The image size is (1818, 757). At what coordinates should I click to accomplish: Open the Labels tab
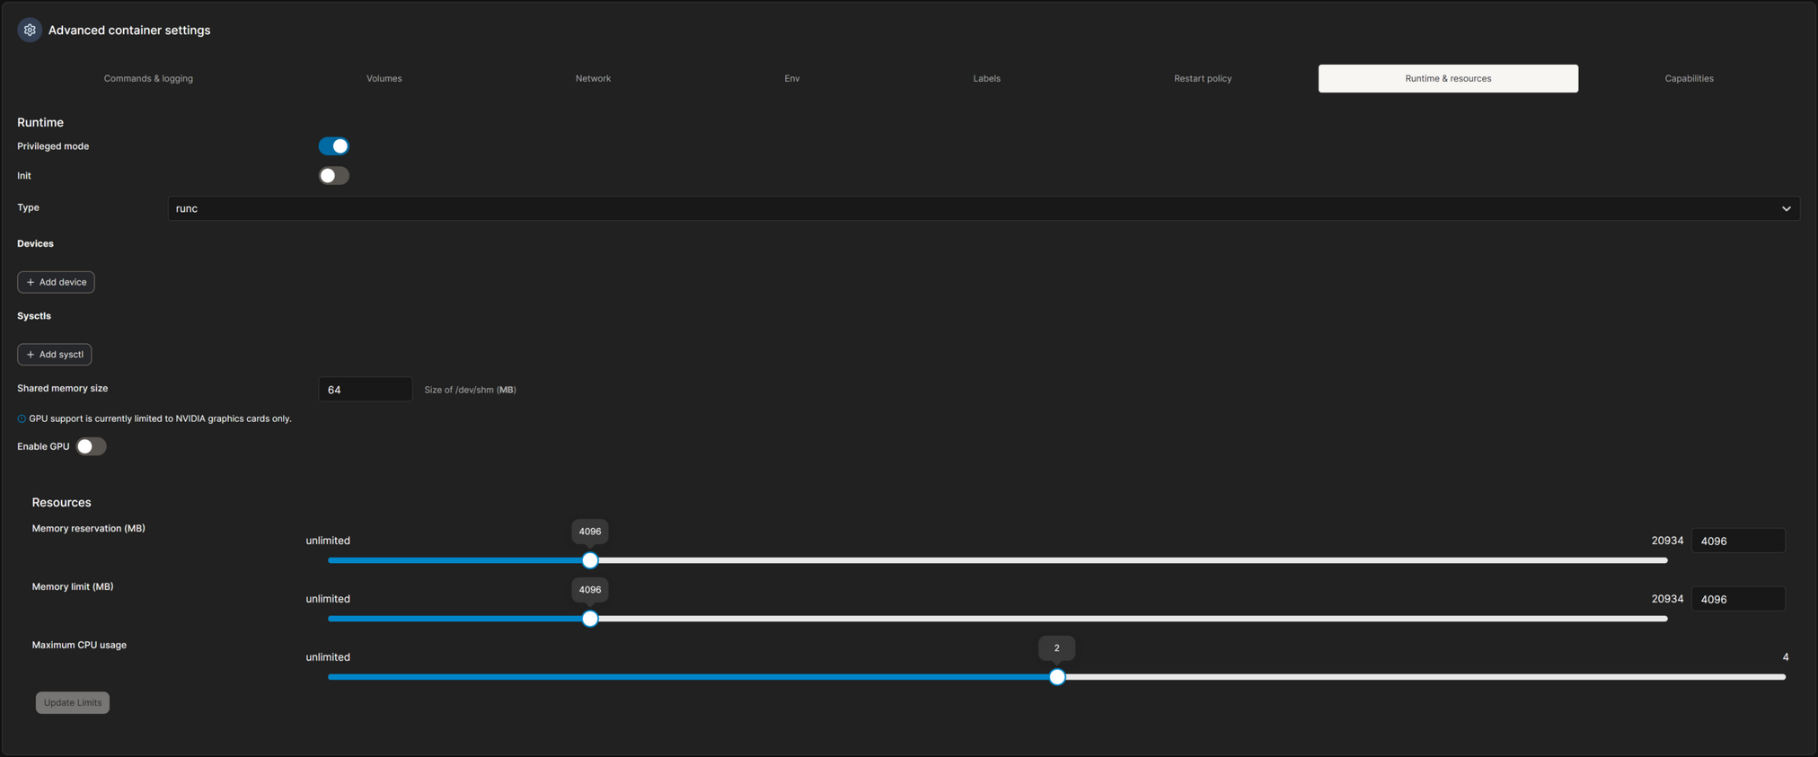click(x=986, y=78)
